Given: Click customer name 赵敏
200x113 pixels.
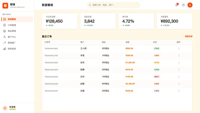Looking at the screenshot, I should 82,84.
